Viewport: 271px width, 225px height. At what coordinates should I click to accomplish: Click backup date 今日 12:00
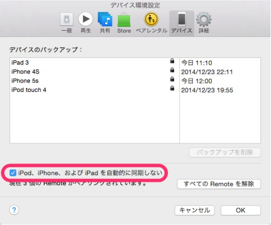[197, 81]
